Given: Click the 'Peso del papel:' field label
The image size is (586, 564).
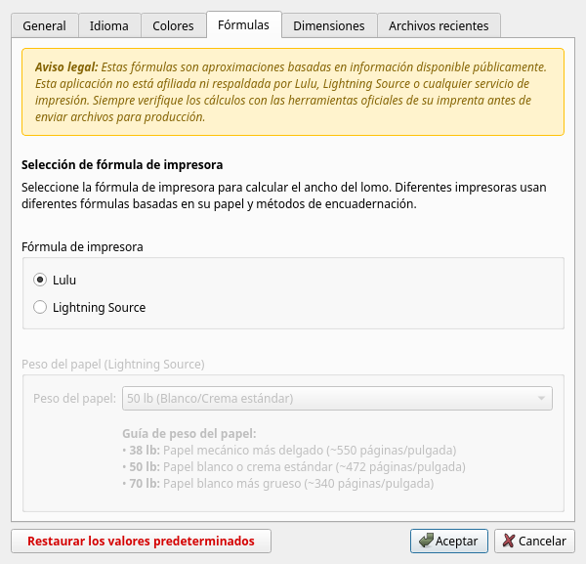Looking at the screenshot, I should (74, 399).
